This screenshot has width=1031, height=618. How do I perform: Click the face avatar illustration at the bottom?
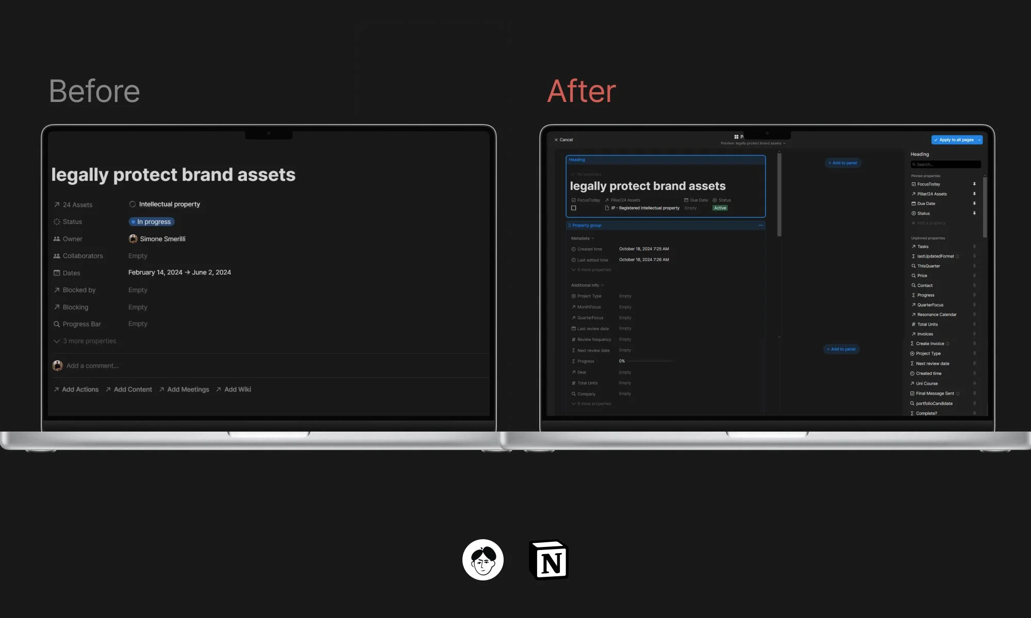[x=483, y=560]
